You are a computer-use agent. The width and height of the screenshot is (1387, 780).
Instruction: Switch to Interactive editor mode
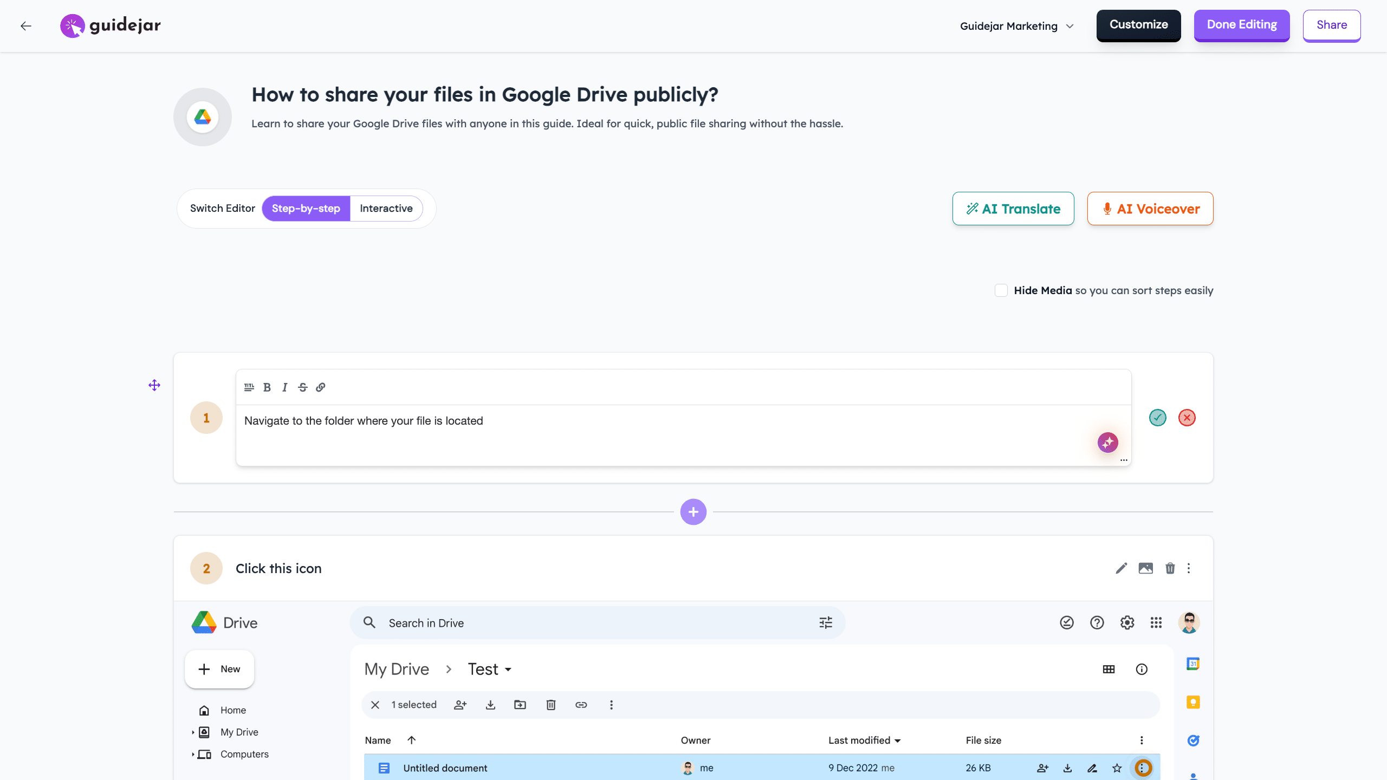tap(386, 209)
